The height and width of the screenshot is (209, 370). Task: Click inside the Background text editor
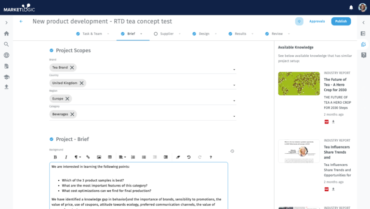tap(139, 185)
